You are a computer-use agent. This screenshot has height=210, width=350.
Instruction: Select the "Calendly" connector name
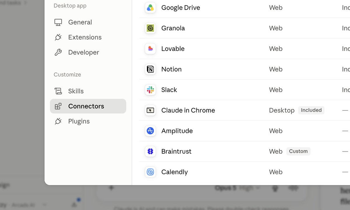pos(174,172)
